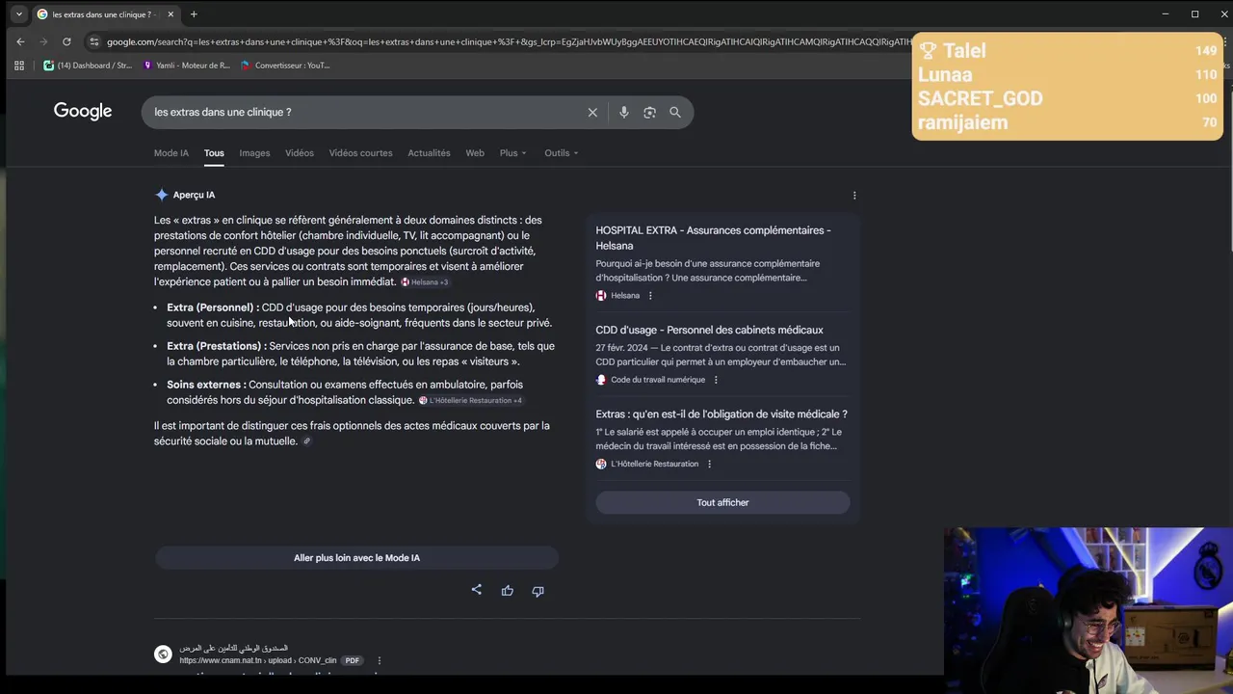The height and width of the screenshot is (694, 1233).
Task: Open the Actualités tab
Action: pyautogui.click(x=429, y=153)
